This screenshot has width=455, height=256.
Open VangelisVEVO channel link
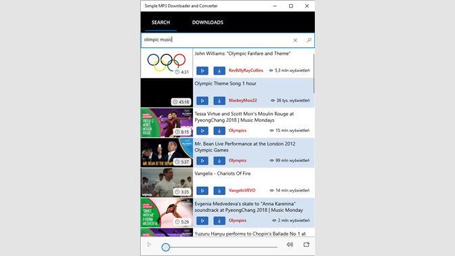click(x=242, y=190)
